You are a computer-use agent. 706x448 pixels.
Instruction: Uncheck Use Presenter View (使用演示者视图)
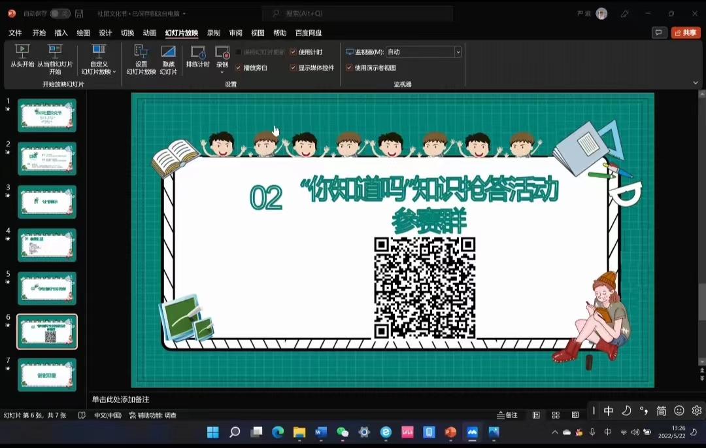pos(349,67)
